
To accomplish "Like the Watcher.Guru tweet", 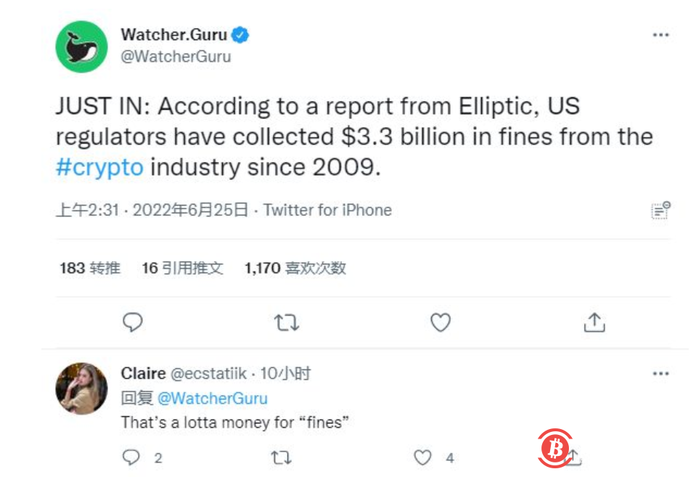I will [441, 322].
